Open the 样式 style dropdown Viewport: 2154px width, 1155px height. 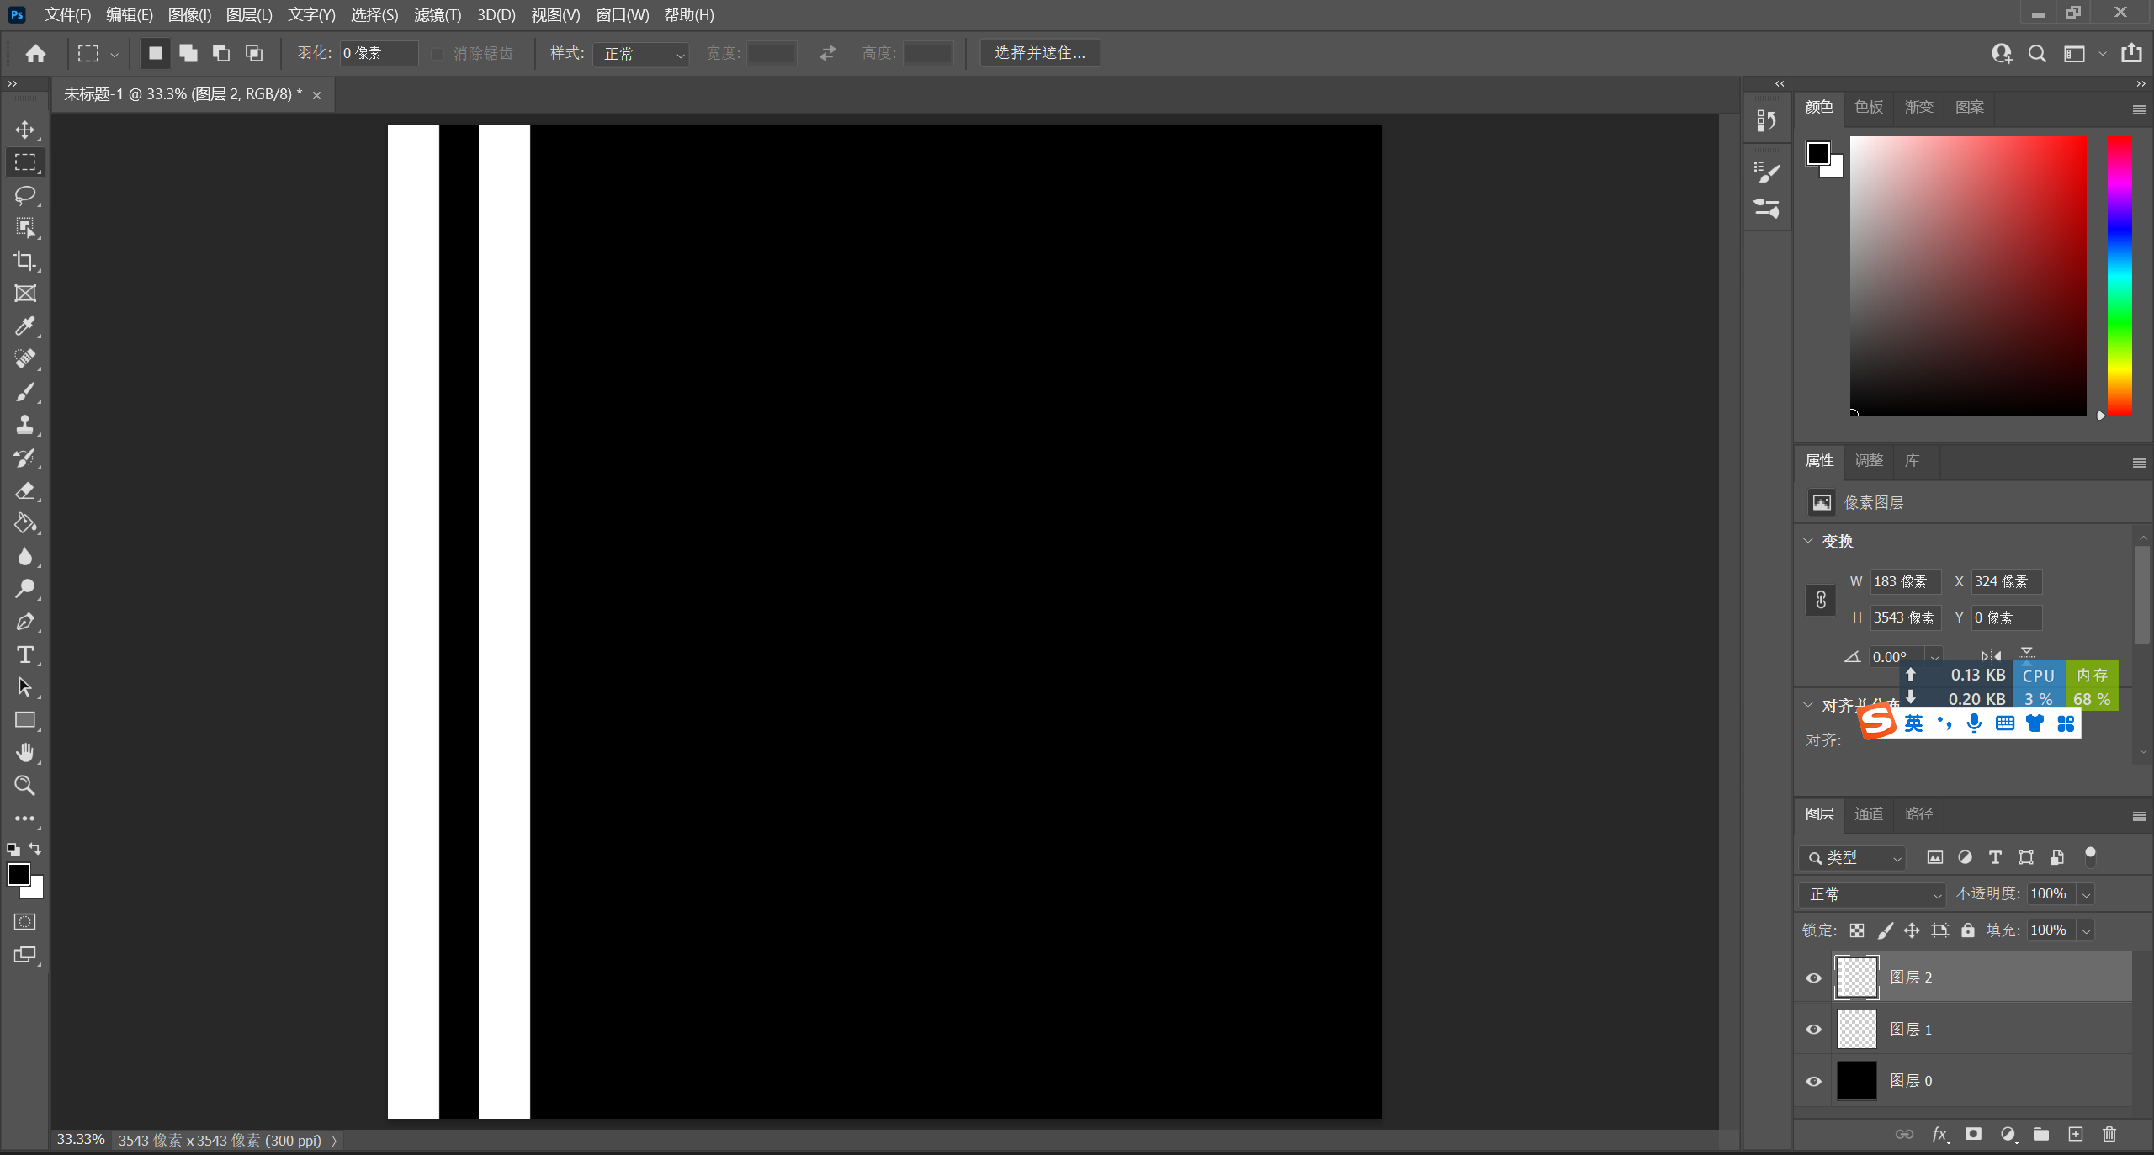click(x=641, y=54)
